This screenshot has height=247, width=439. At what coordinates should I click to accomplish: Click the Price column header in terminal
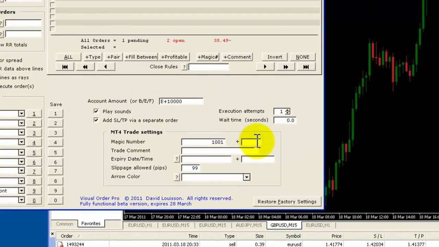click(x=336, y=236)
